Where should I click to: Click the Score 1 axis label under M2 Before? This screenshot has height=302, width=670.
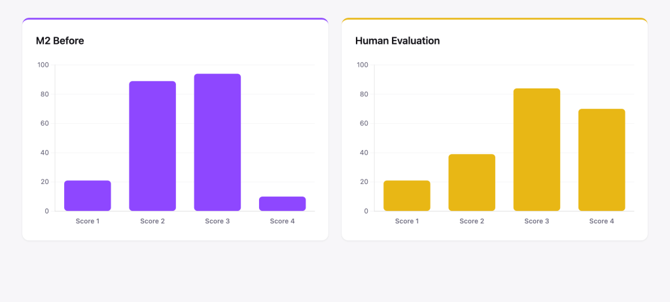(88, 221)
